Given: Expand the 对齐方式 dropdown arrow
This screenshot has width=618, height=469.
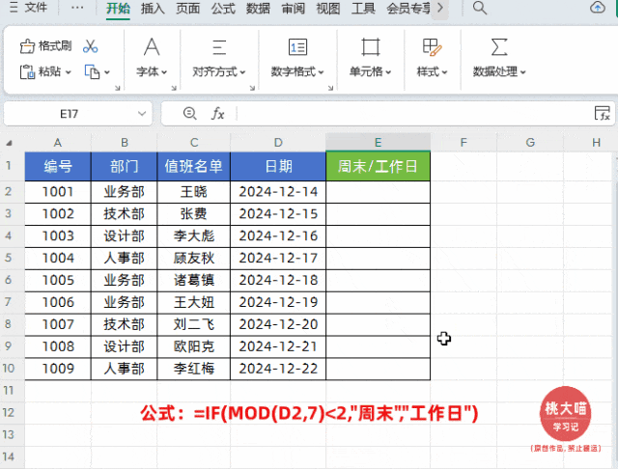Looking at the screenshot, I should (242, 72).
